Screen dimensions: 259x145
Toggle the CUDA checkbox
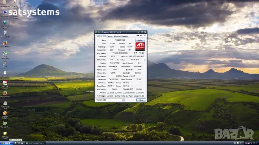pos(116,93)
